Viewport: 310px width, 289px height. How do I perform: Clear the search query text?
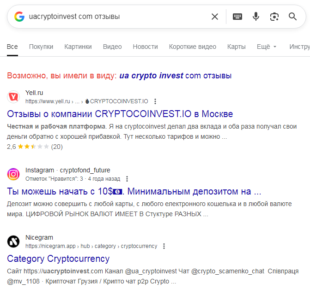click(215, 17)
